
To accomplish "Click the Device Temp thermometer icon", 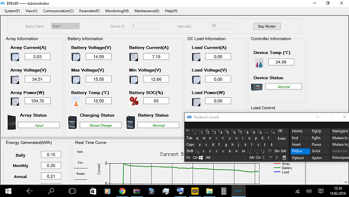I will coord(259,63).
